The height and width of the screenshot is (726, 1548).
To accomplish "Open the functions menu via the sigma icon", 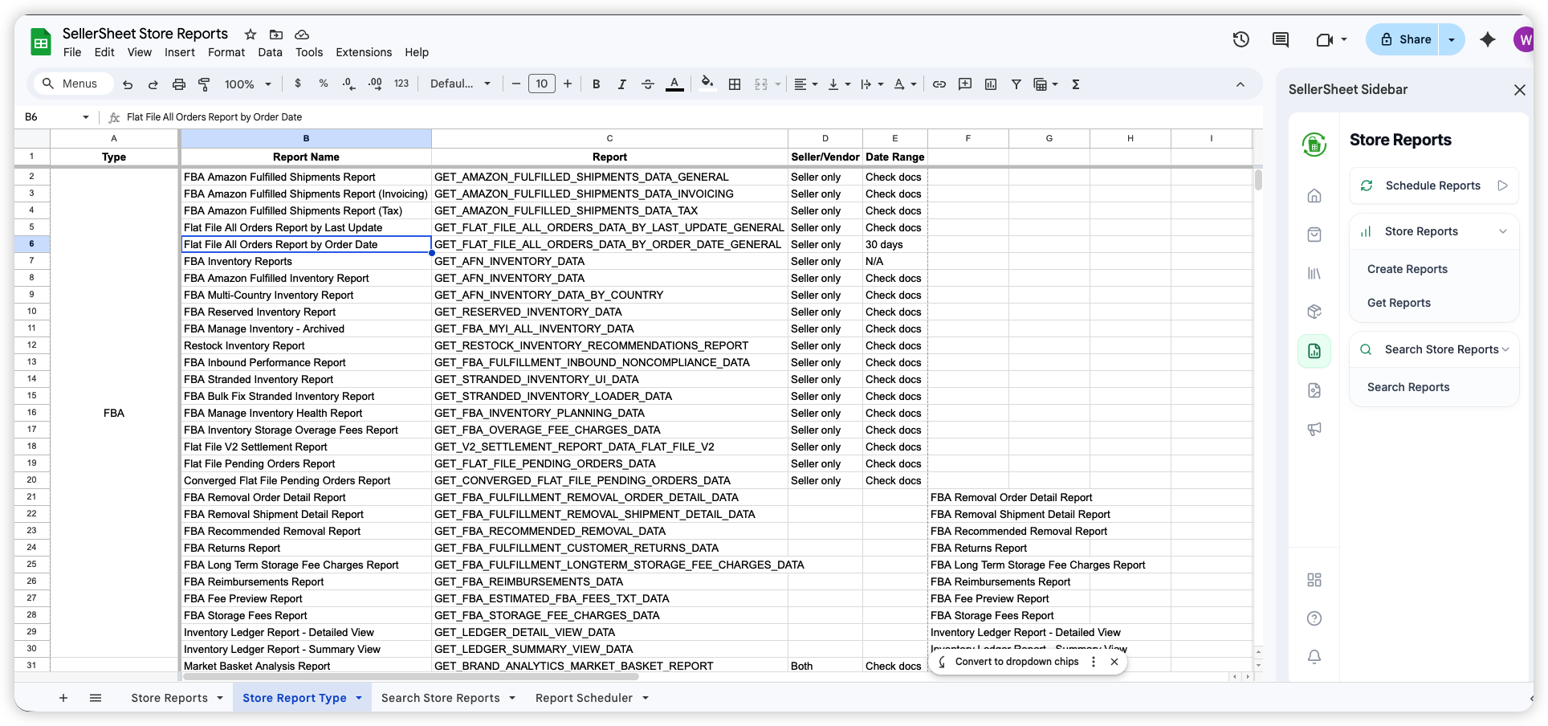I will tap(1075, 84).
